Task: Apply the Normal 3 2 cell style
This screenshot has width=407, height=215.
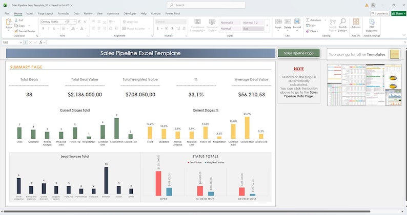Action: click(253, 23)
